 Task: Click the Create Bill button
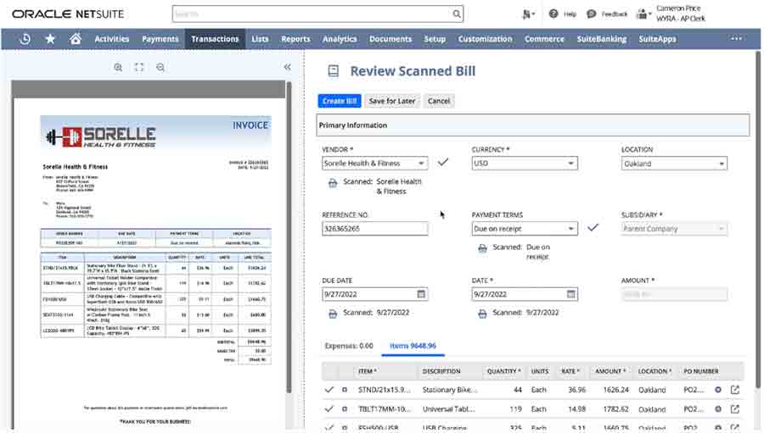[x=340, y=101]
